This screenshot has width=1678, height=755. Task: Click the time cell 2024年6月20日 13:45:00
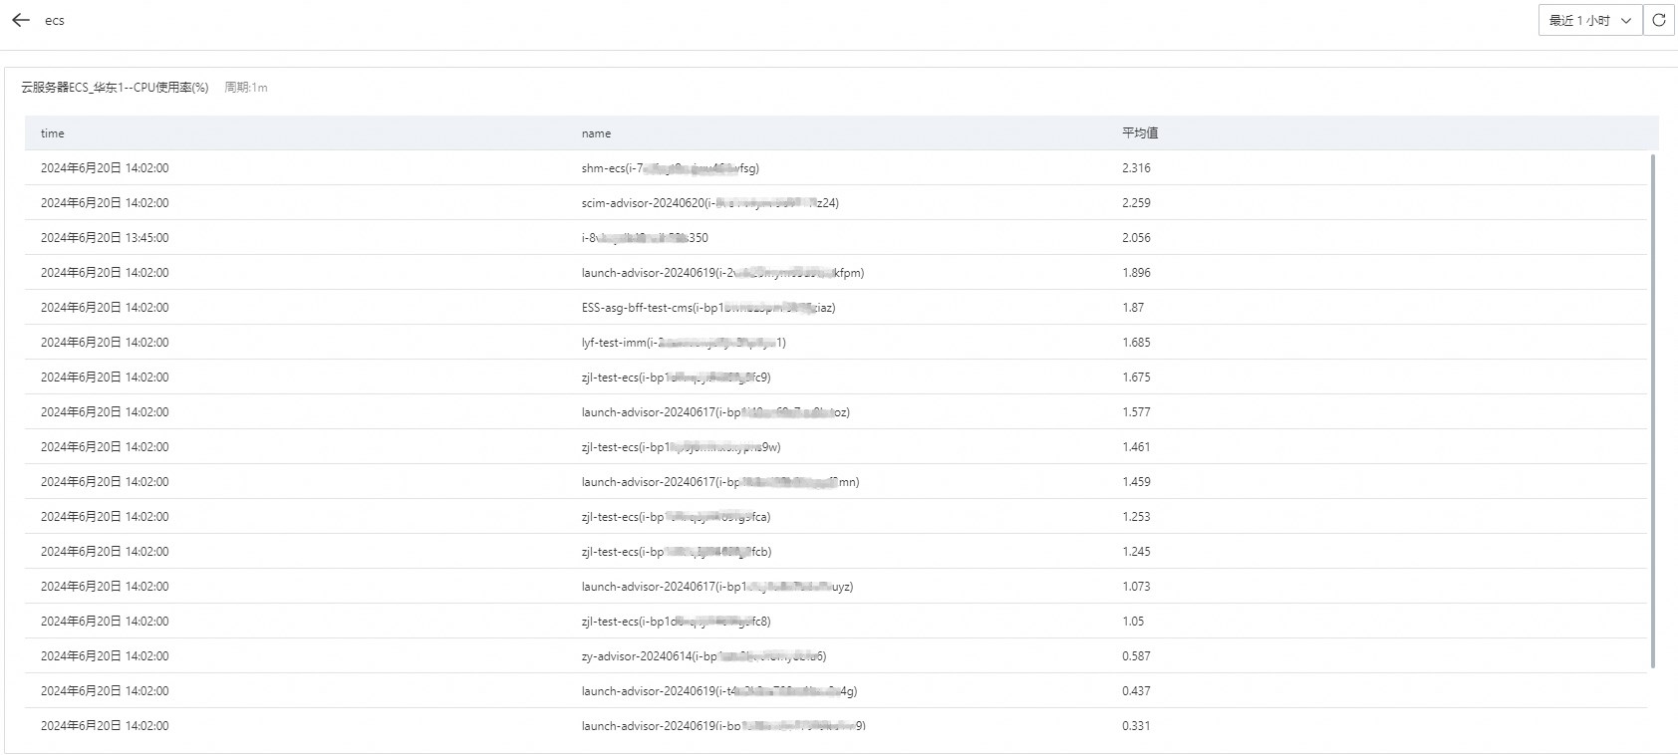(105, 238)
